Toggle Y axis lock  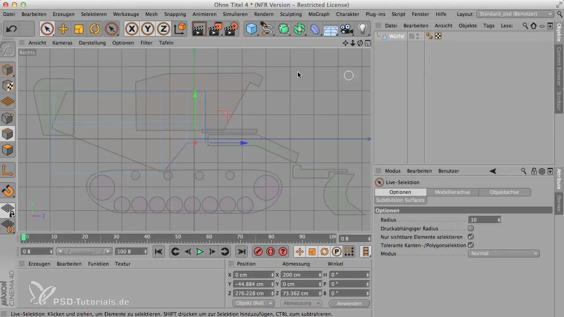coord(148,29)
